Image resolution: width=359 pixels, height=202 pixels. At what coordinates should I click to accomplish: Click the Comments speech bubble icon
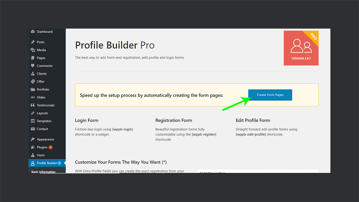(x=33, y=66)
